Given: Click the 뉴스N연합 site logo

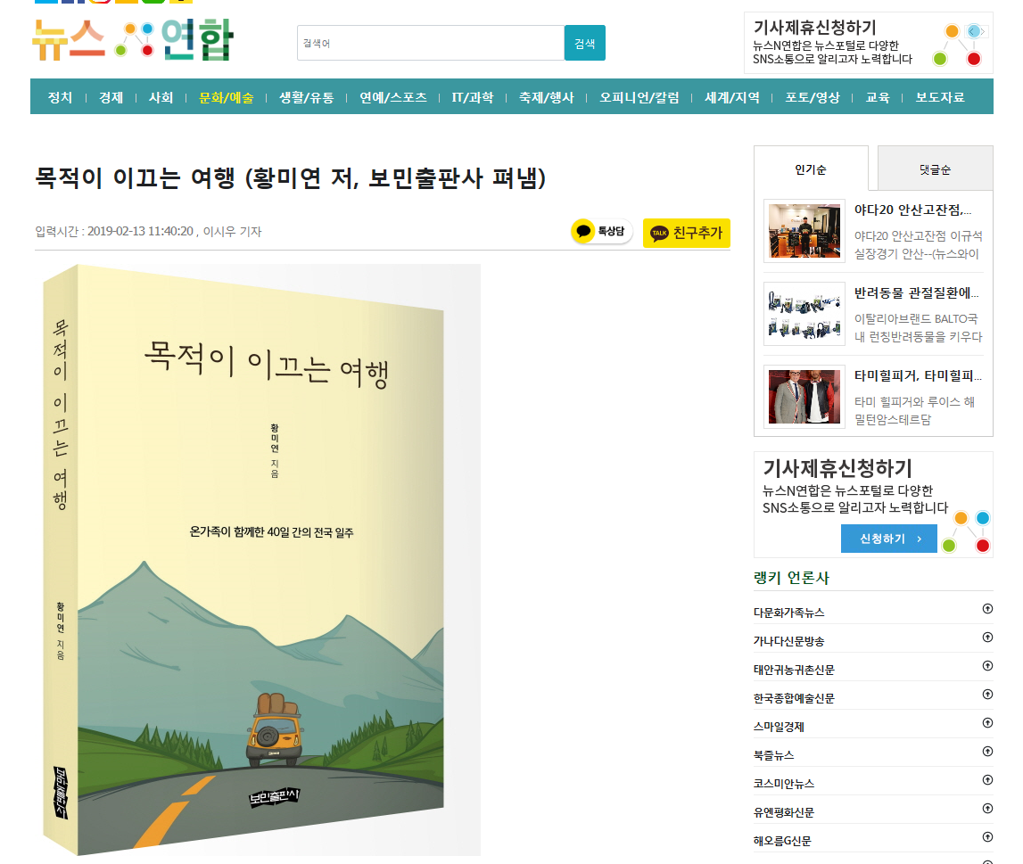Looking at the screenshot, I should pyautogui.click(x=133, y=39).
